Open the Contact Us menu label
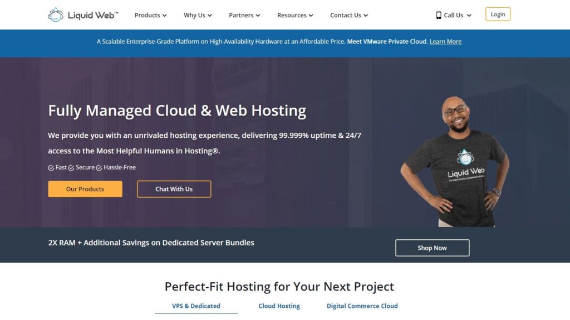This screenshot has width=570, height=320. point(346,15)
